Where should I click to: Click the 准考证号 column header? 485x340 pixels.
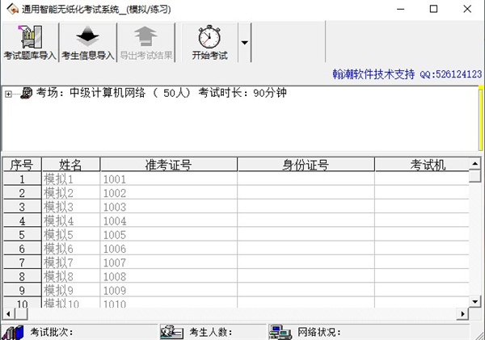[169, 165]
